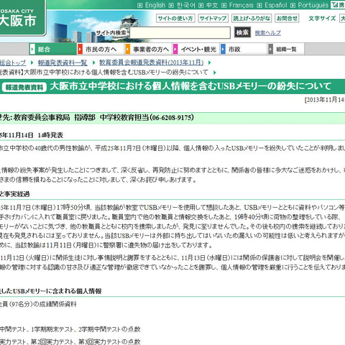345x345 pixels.
Task: Switch to Chinese language 中文
Action: (212, 5)
